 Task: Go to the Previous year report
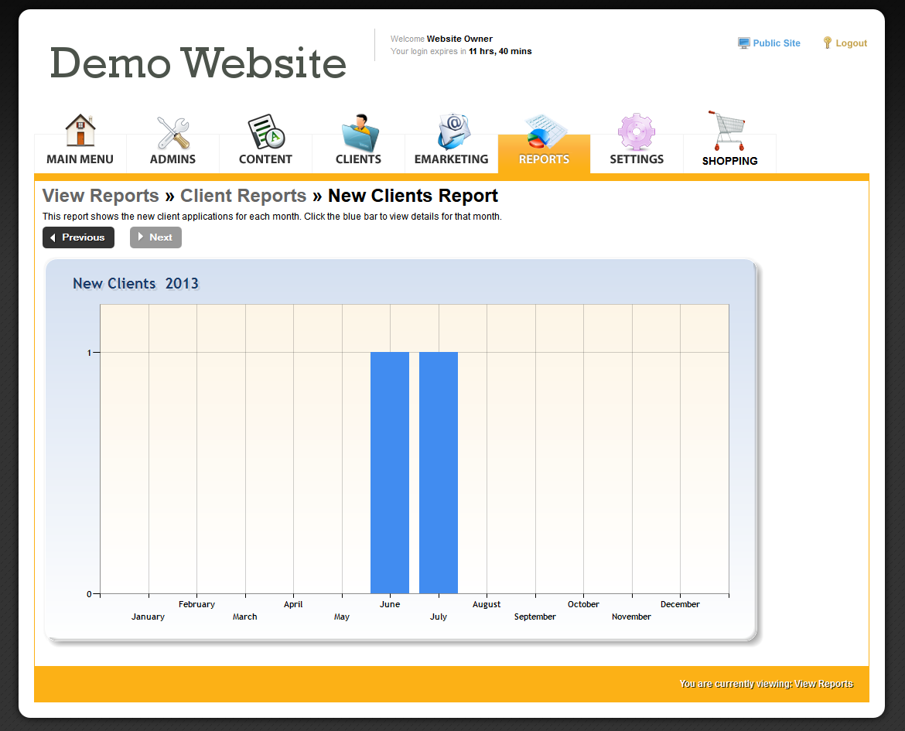78,237
